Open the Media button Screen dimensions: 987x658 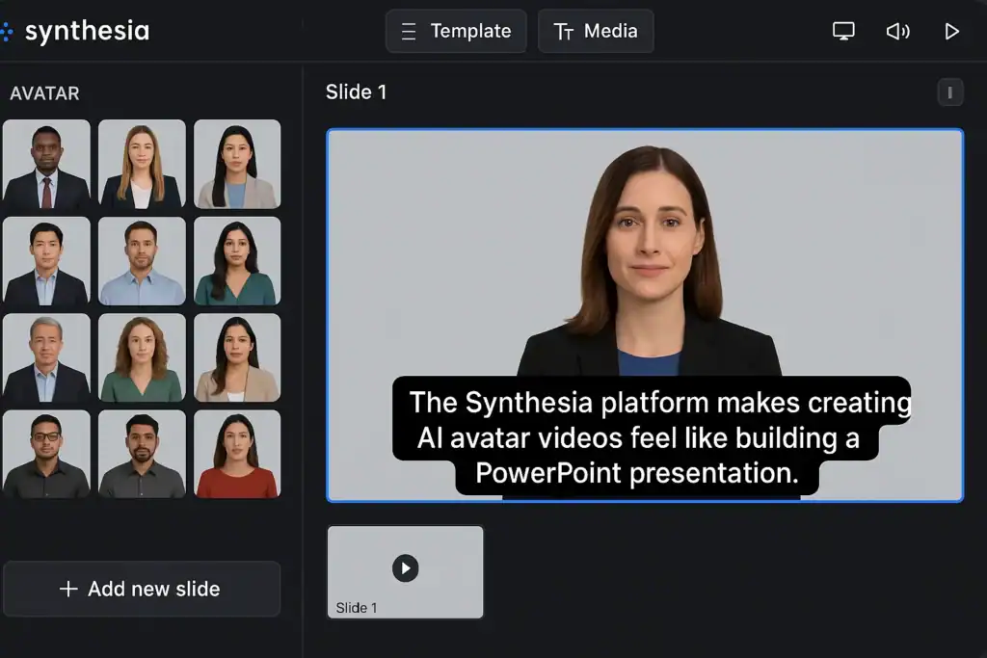click(x=596, y=31)
